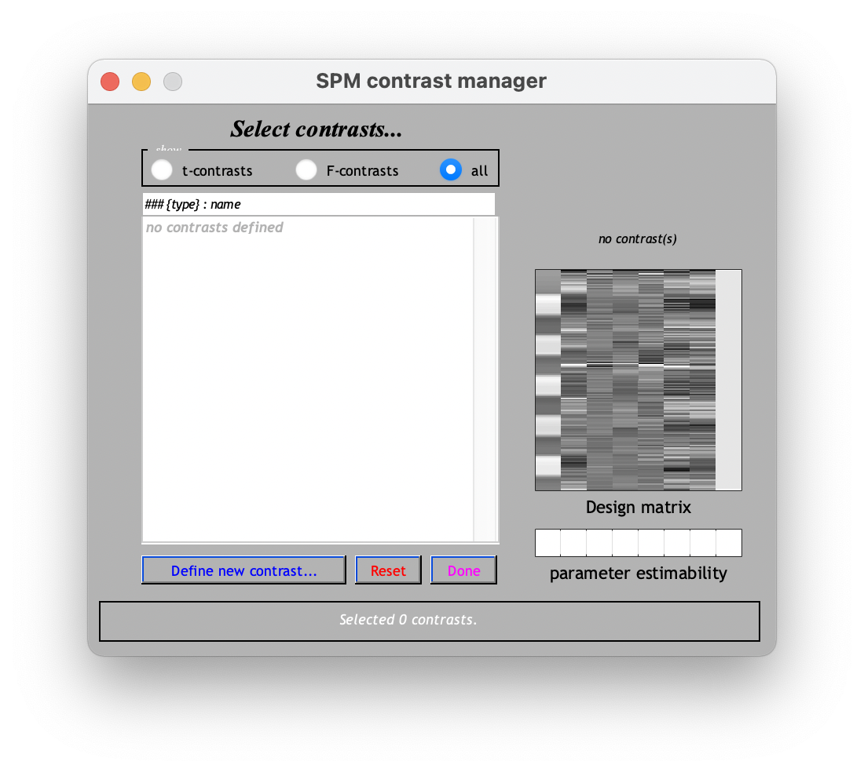Click the "no contrasts defined" list entry

click(214, 228)
